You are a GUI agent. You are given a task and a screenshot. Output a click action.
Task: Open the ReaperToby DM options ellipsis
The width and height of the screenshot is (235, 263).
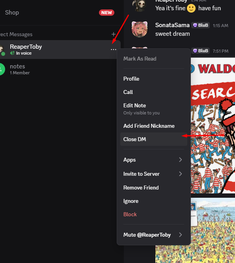point(114,50)
